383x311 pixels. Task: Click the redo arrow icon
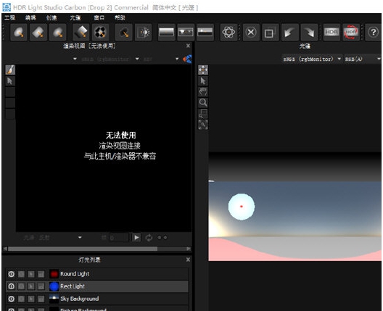[309, 32]
